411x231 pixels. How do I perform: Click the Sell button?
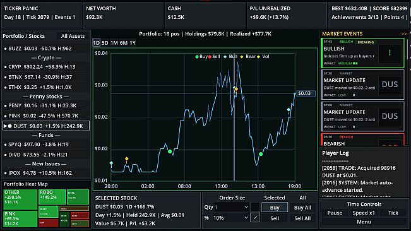(275, 218)
